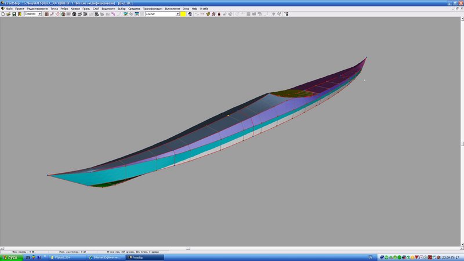Switch to Freeship taskbar button
464x261 pixels.
(144, 258)
